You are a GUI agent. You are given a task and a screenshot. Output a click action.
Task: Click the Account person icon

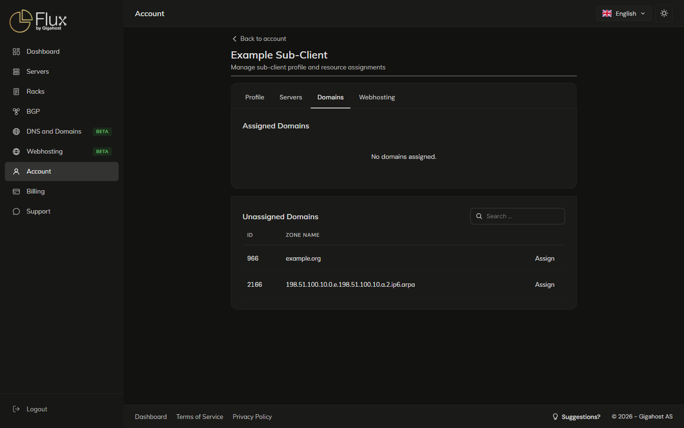16,171
